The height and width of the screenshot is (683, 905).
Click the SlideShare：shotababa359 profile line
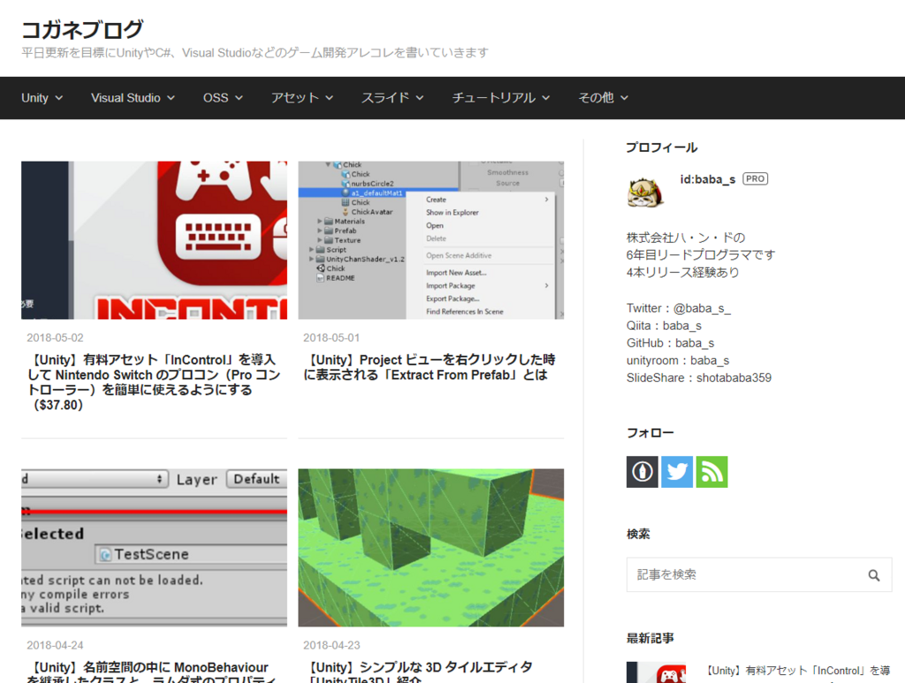[699, 378]
